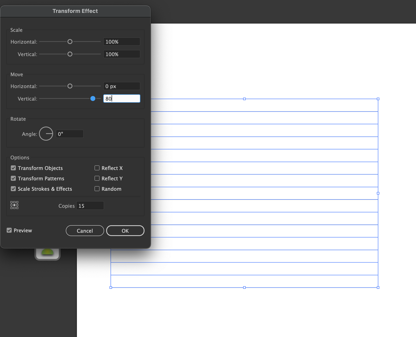Enable the Reflect X option
The image size is (416, 337).
[97, 168]
